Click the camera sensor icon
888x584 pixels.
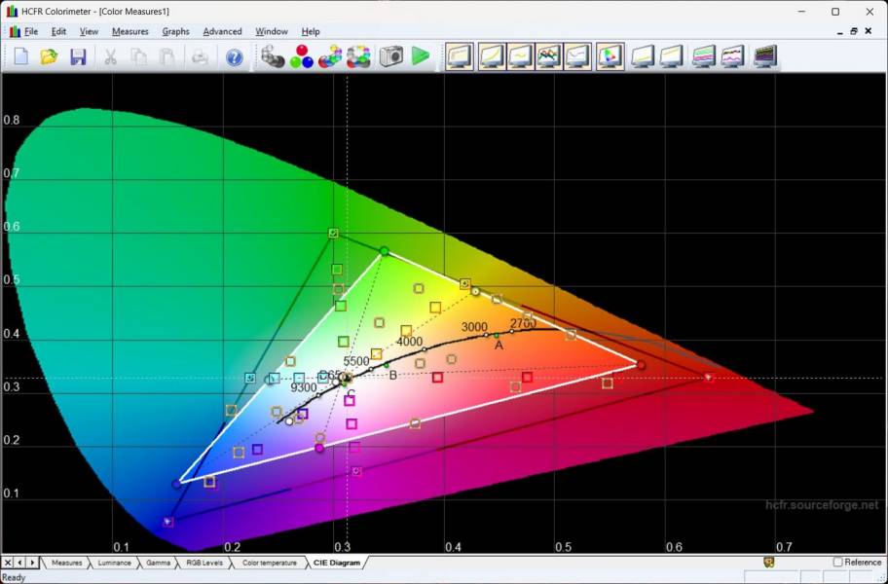click(x=391, y=56)
